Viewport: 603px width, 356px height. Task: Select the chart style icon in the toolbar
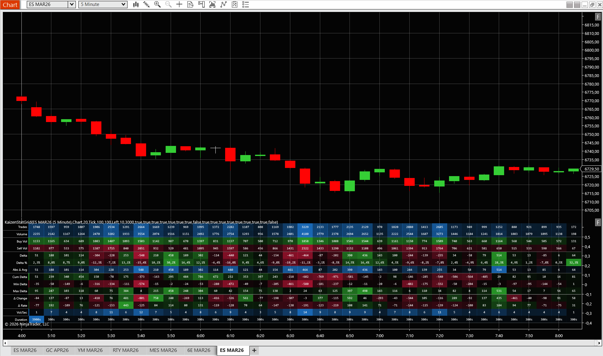[136, 4]
